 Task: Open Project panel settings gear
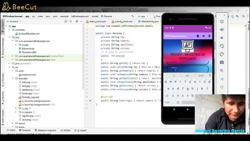click(x=77, y=21)
